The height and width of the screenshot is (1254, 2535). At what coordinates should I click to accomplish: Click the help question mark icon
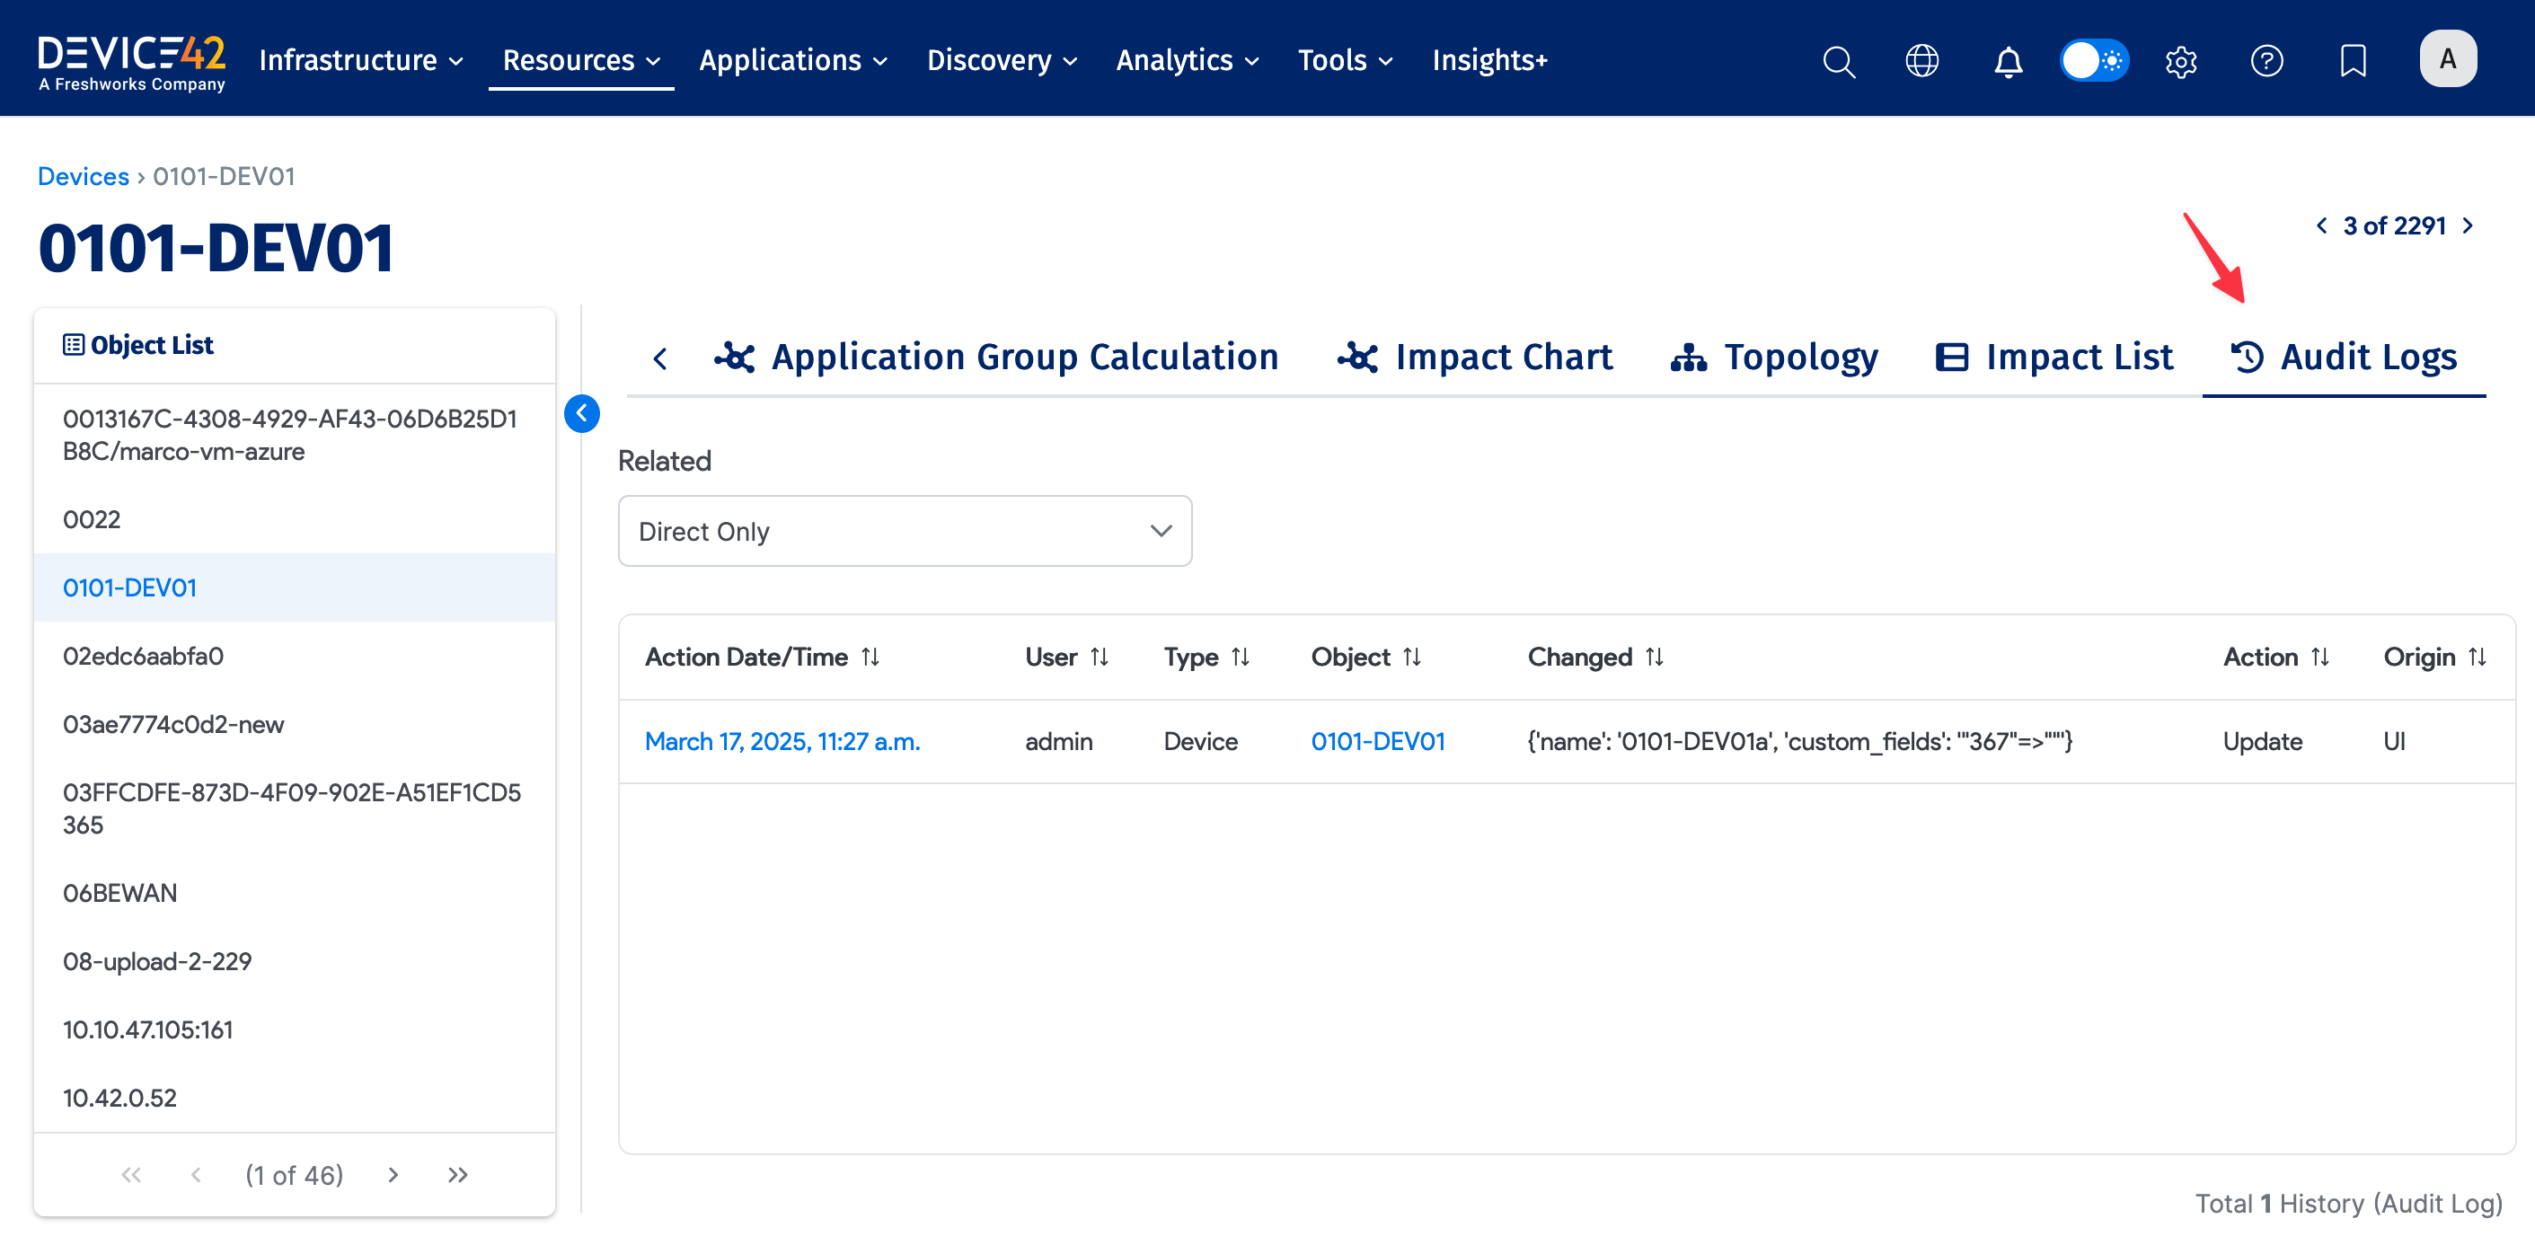point(2266,61)
